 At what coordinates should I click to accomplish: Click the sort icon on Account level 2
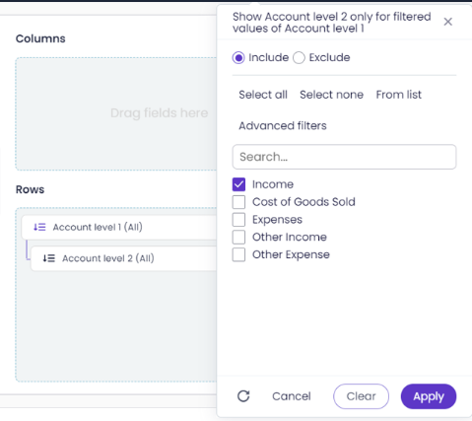[49, 258]
